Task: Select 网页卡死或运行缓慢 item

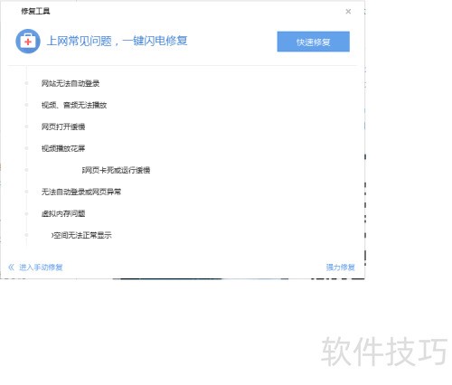Action: (116, 170)
